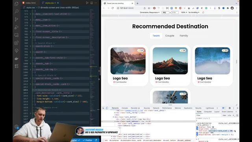This screenshot has height=142, width=252.
Task: Expand the folded .special-block__cards rule at 1008
Action: coord(30,78)
